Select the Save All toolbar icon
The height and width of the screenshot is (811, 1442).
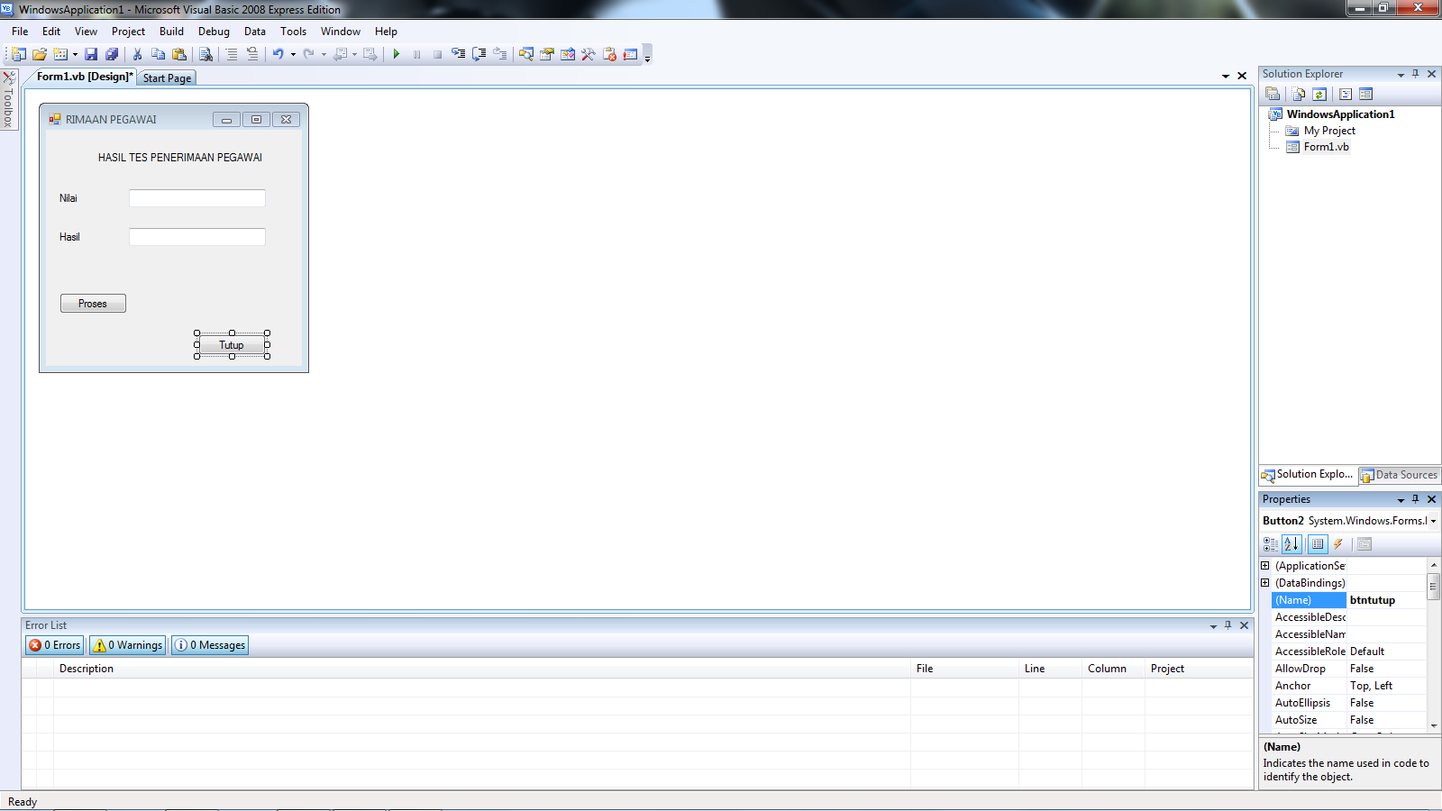(112, 54)
